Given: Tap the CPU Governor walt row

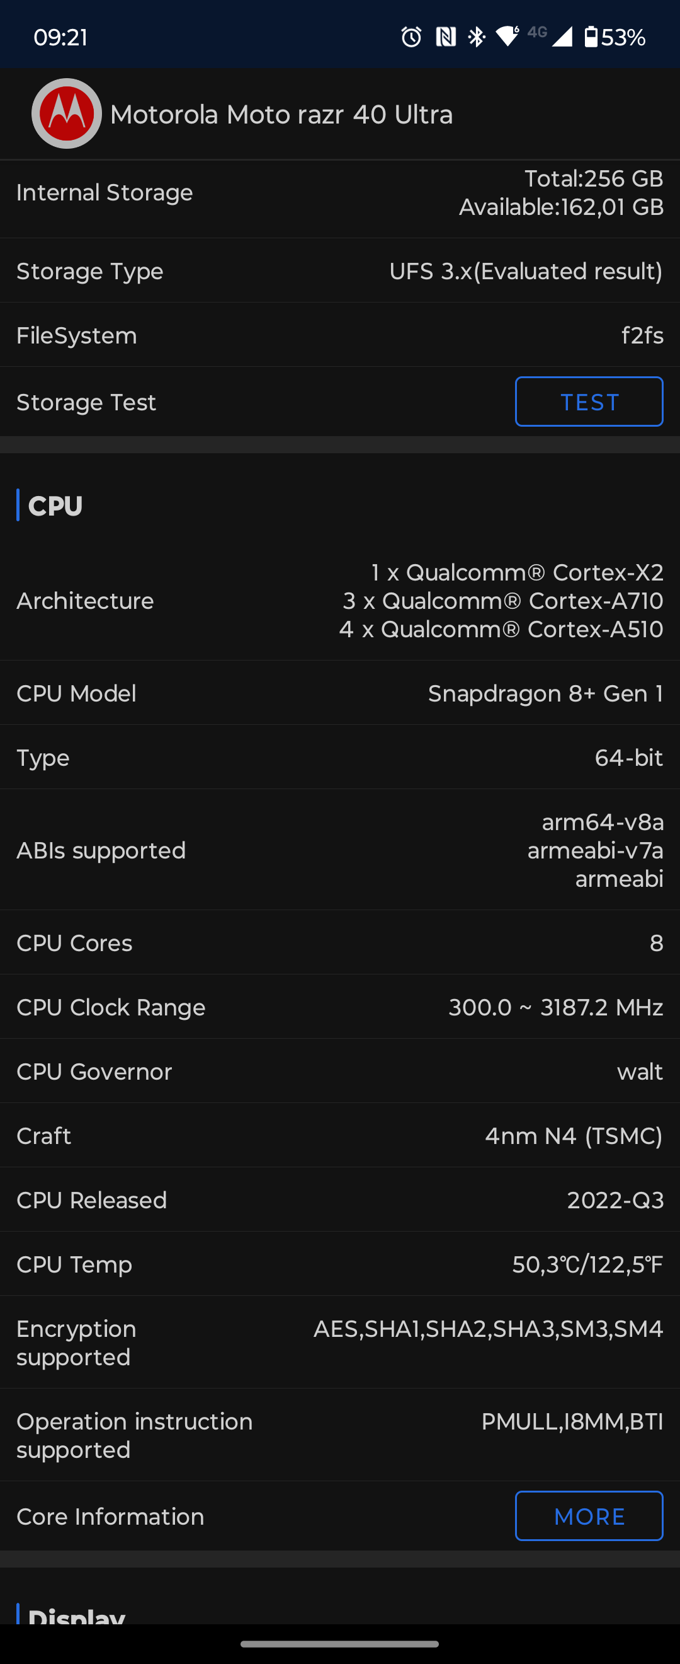Looking at the screenshot, I should [x=340, y=1072].
